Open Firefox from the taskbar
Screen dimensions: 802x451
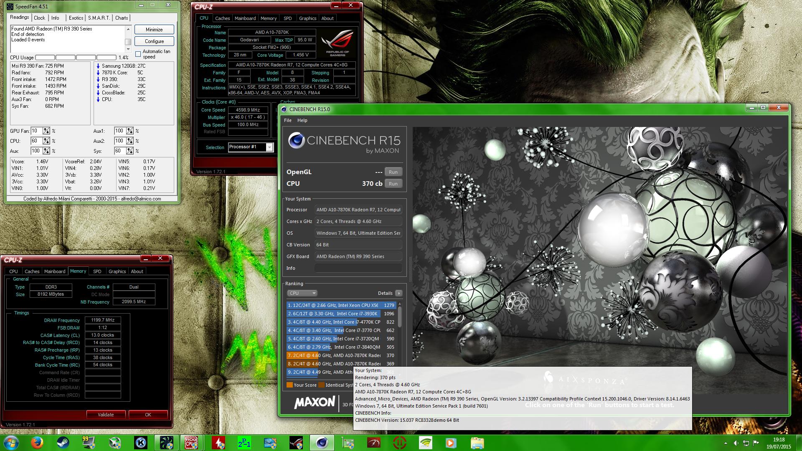pyautogui.click(x=37, y=443)
